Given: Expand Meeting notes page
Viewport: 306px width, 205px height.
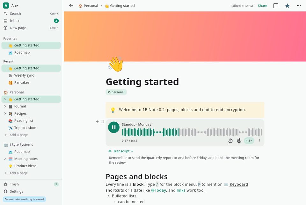Looking at the screenshot, I should (x=5, y=159).
